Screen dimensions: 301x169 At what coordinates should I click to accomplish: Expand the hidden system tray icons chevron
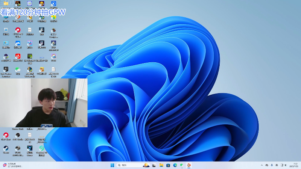tap(262, 165)
